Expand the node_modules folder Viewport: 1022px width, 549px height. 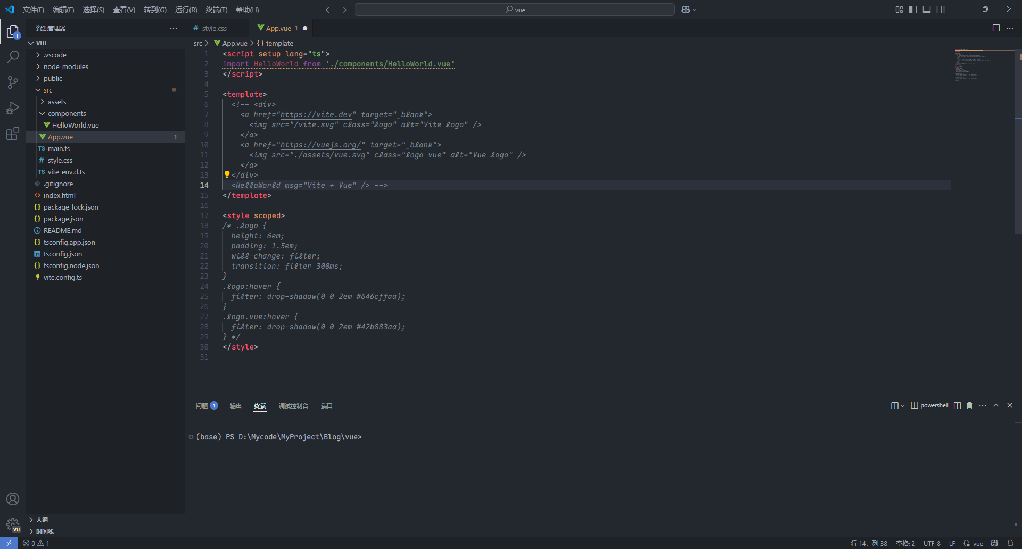click(x=65, y=66)
